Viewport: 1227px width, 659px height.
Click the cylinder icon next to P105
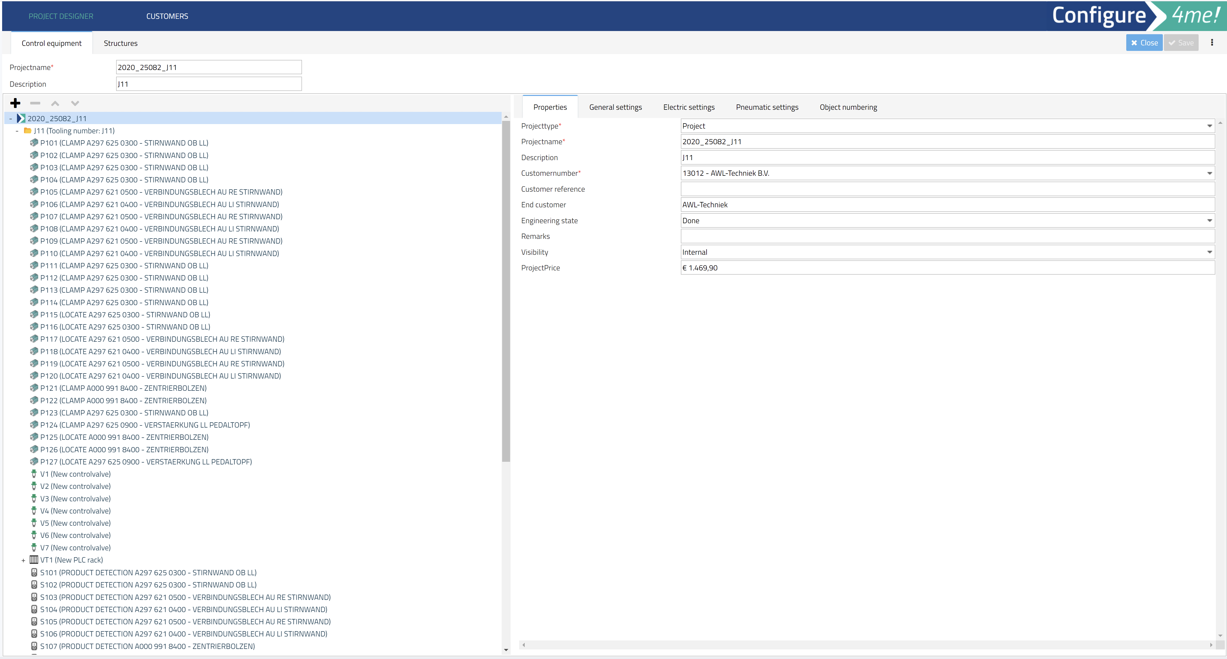[x=34, y=191]
